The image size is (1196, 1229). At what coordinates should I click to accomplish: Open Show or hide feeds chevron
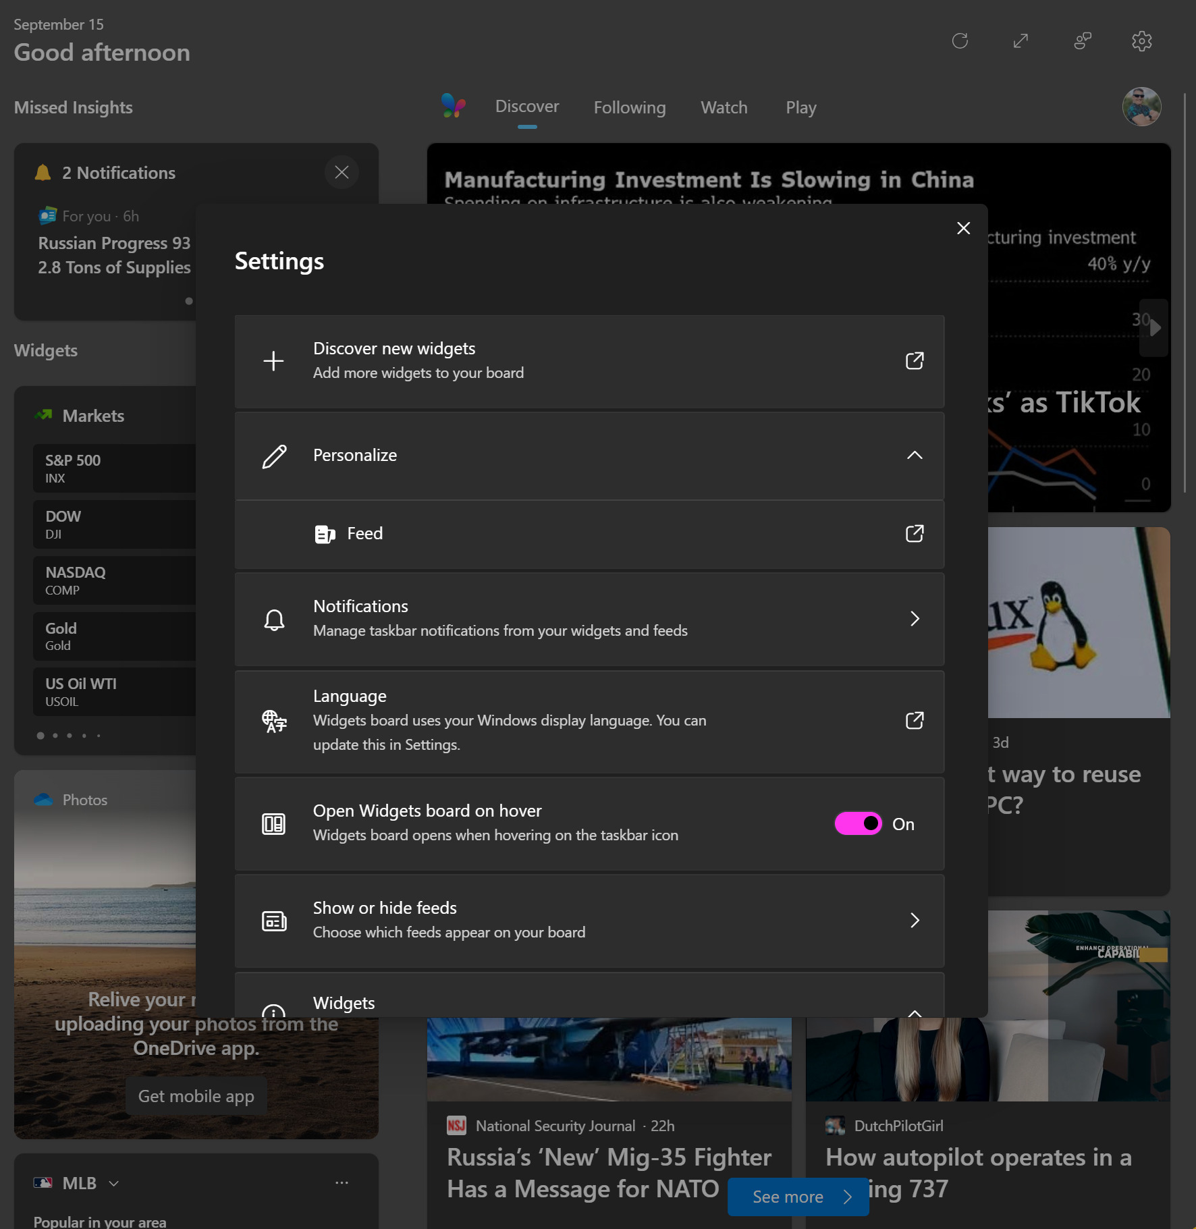[915, 921]
